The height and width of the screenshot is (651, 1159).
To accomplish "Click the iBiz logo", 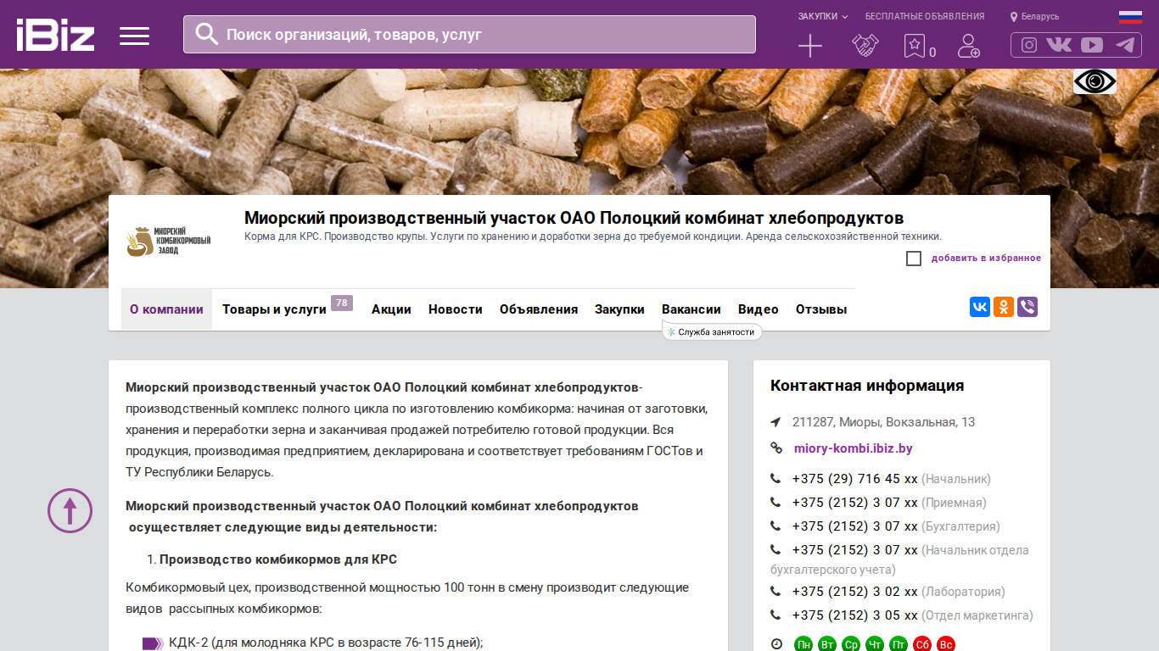I will [55, 35].
